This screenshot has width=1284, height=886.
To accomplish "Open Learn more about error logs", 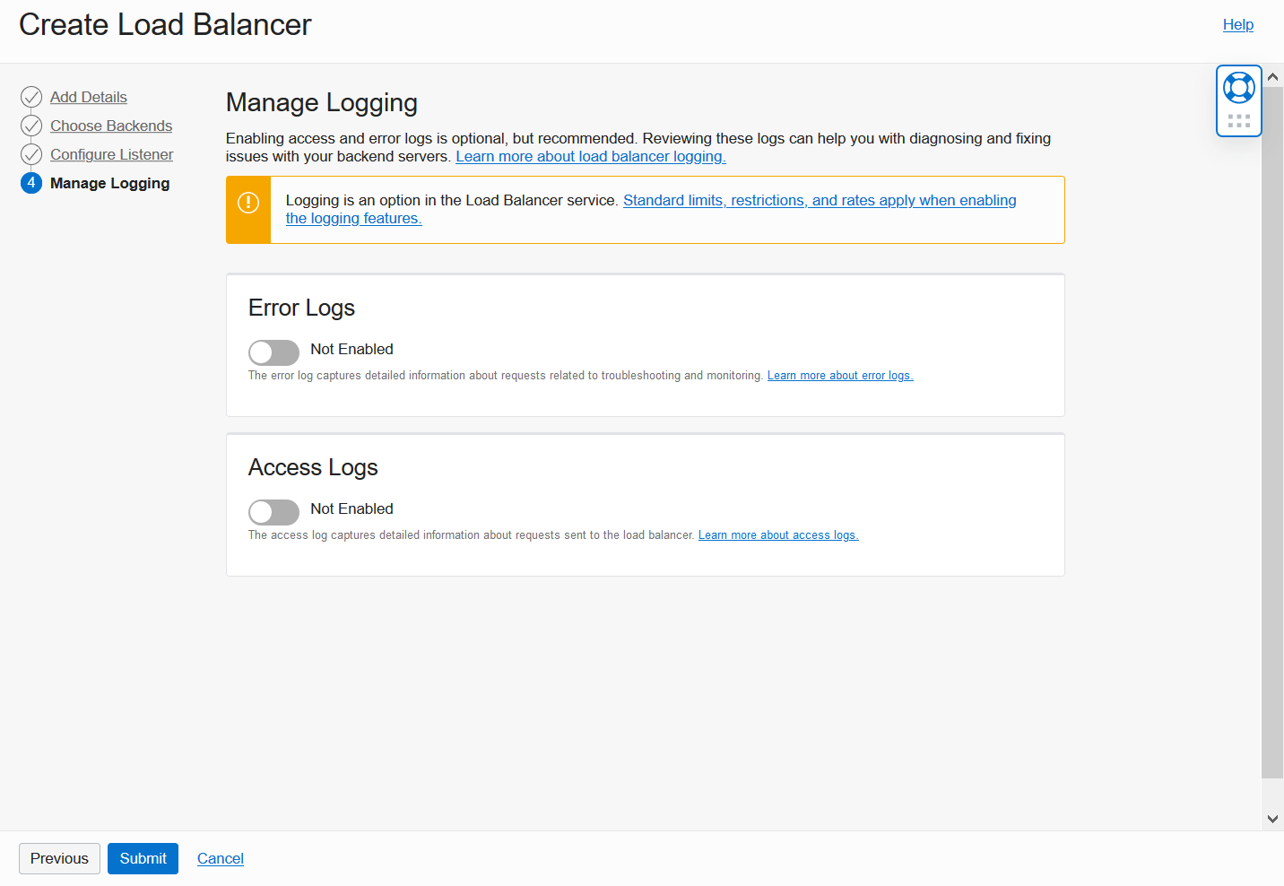I will coord(839,375).
